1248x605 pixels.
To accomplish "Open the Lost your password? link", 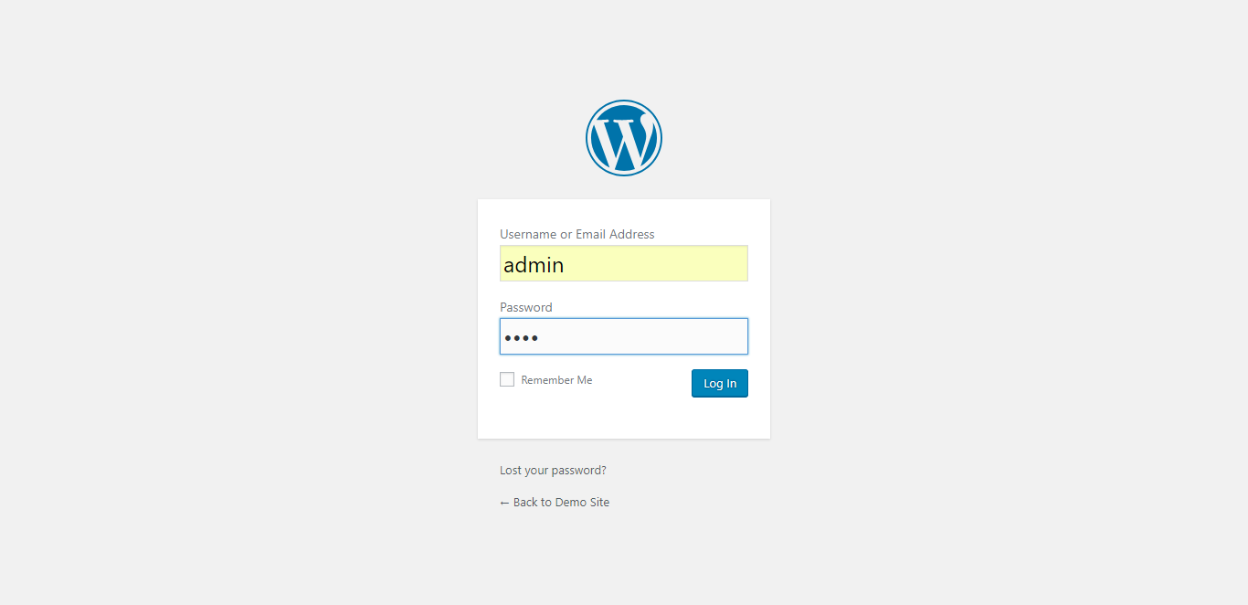I will 553,471.
